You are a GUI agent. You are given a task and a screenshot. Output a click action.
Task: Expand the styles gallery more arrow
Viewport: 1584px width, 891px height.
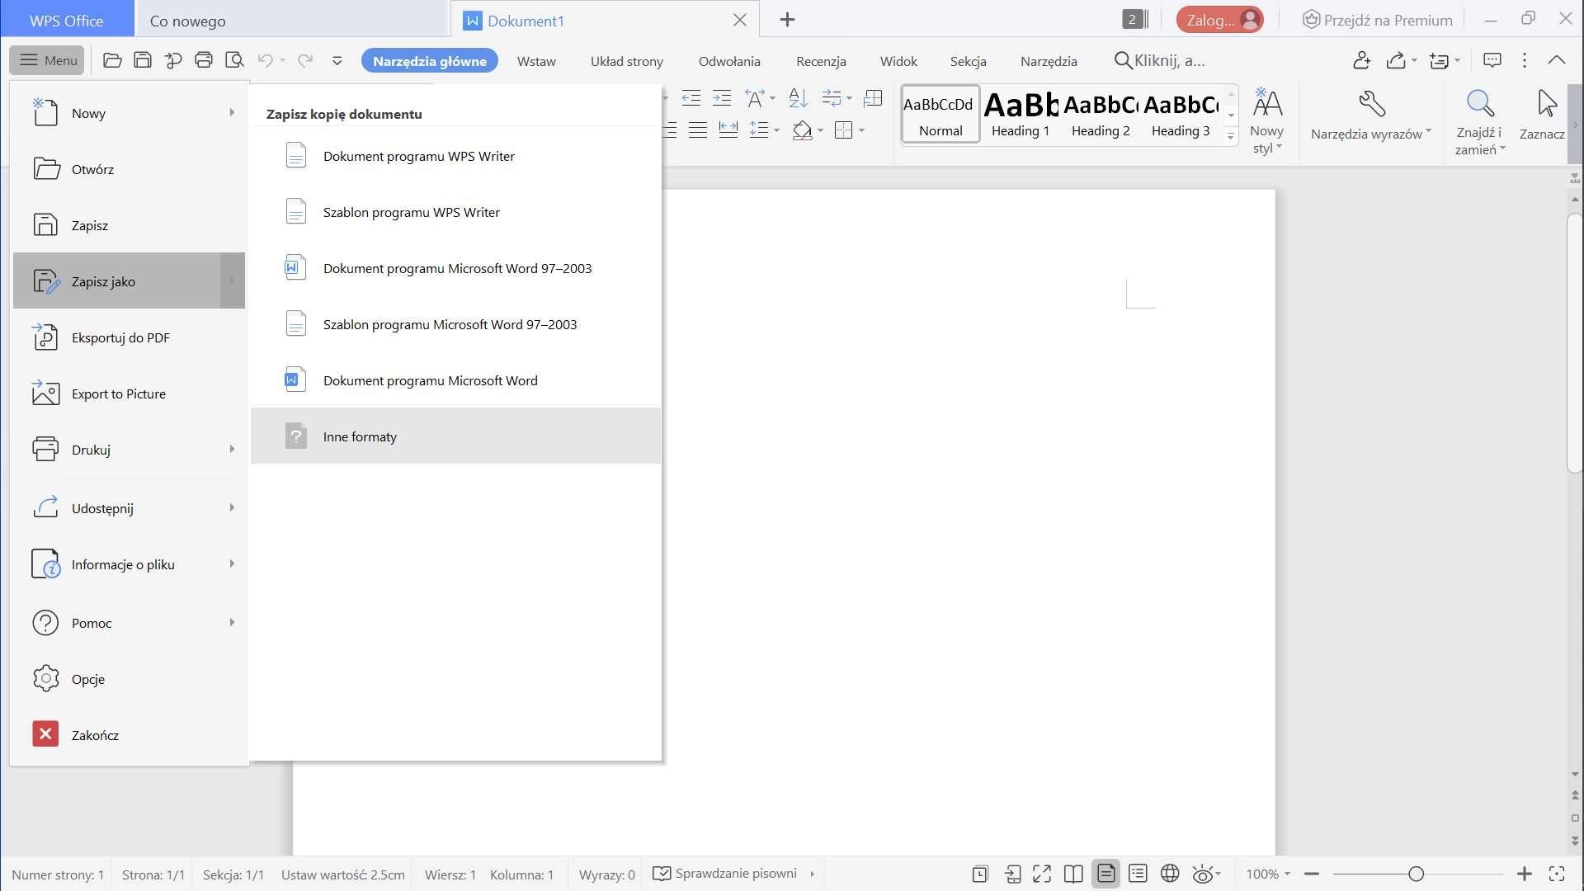pos(1230,136)
